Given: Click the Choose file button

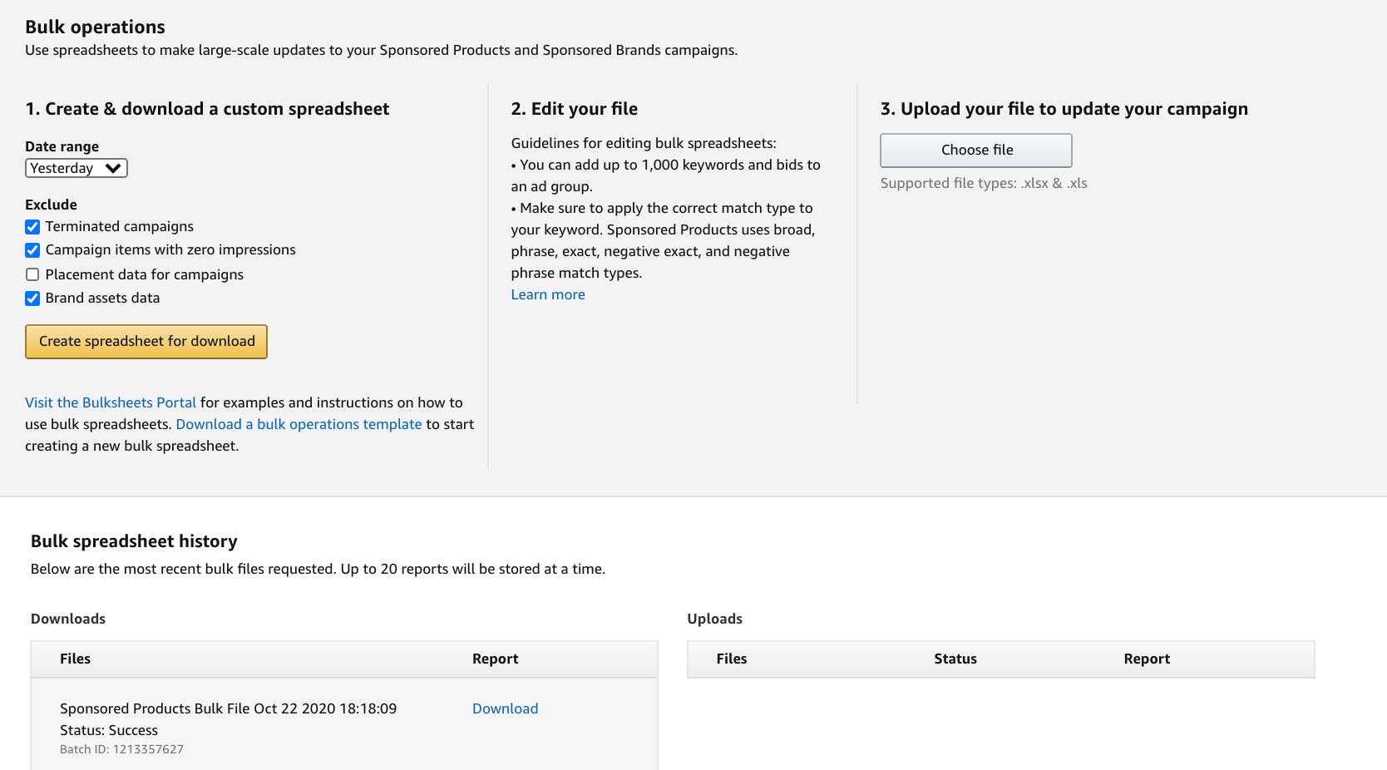Looking at the screenshot, I should (976, 151).
